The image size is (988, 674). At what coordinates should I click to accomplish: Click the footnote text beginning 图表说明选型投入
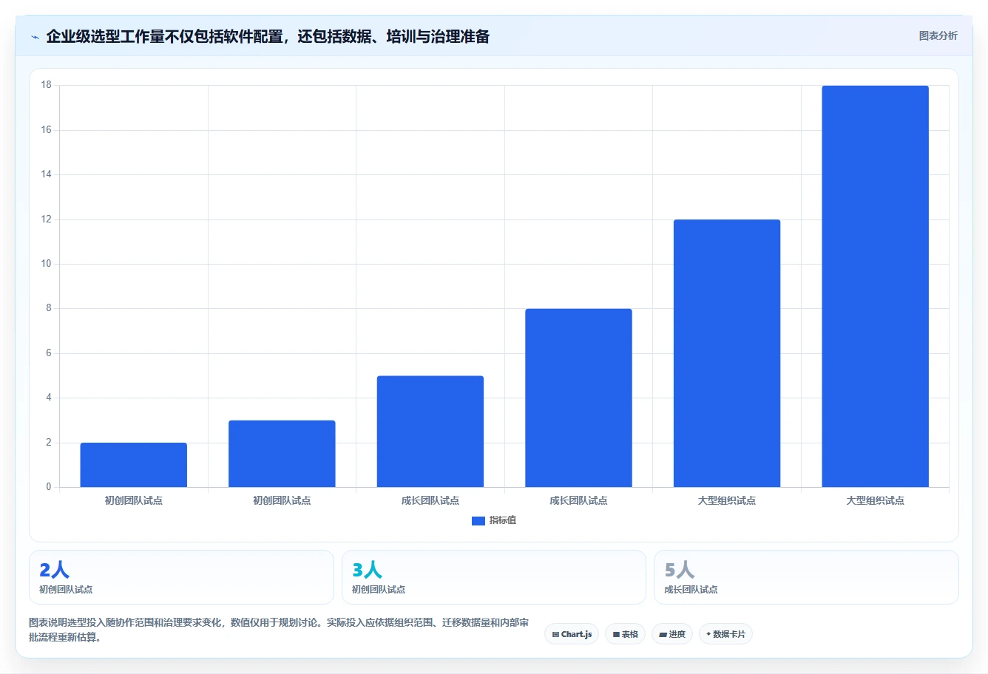point(279,630)
